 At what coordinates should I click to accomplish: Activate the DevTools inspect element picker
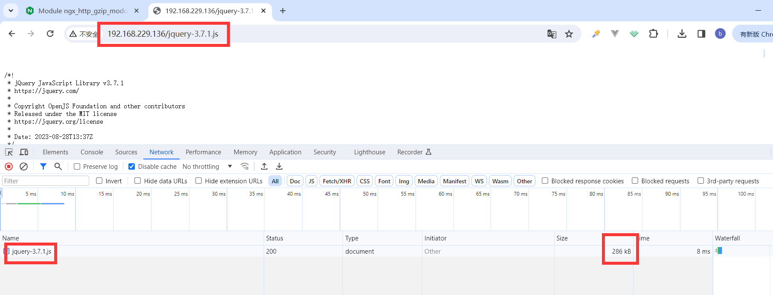tap(9, 152)
